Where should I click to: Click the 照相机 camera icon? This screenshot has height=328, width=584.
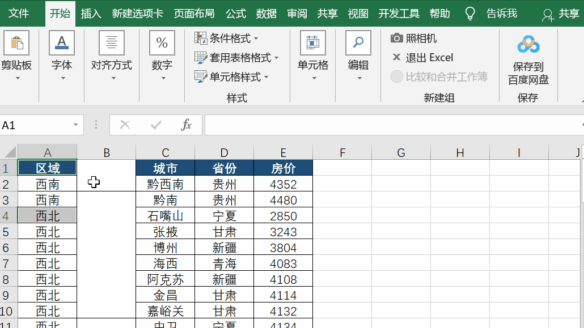click(397, 38)
